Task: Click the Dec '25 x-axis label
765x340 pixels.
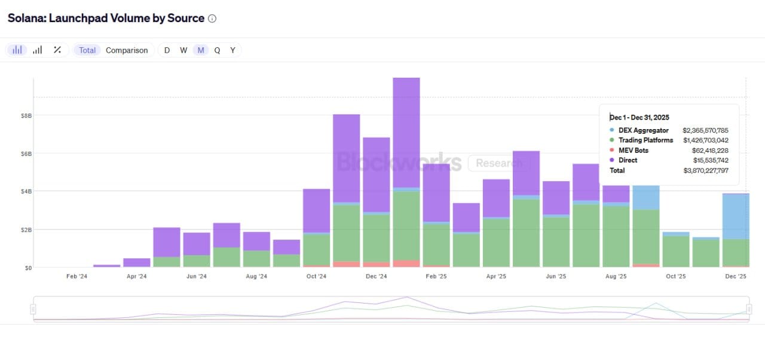Action: [x=736, y=277]
